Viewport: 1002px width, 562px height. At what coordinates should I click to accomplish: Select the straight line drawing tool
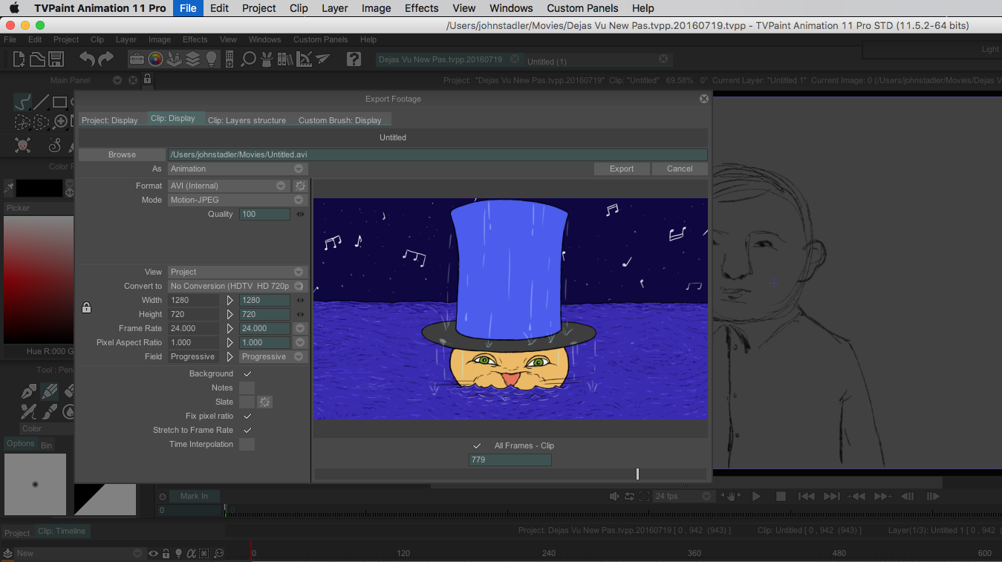click(x=42, y=102)
